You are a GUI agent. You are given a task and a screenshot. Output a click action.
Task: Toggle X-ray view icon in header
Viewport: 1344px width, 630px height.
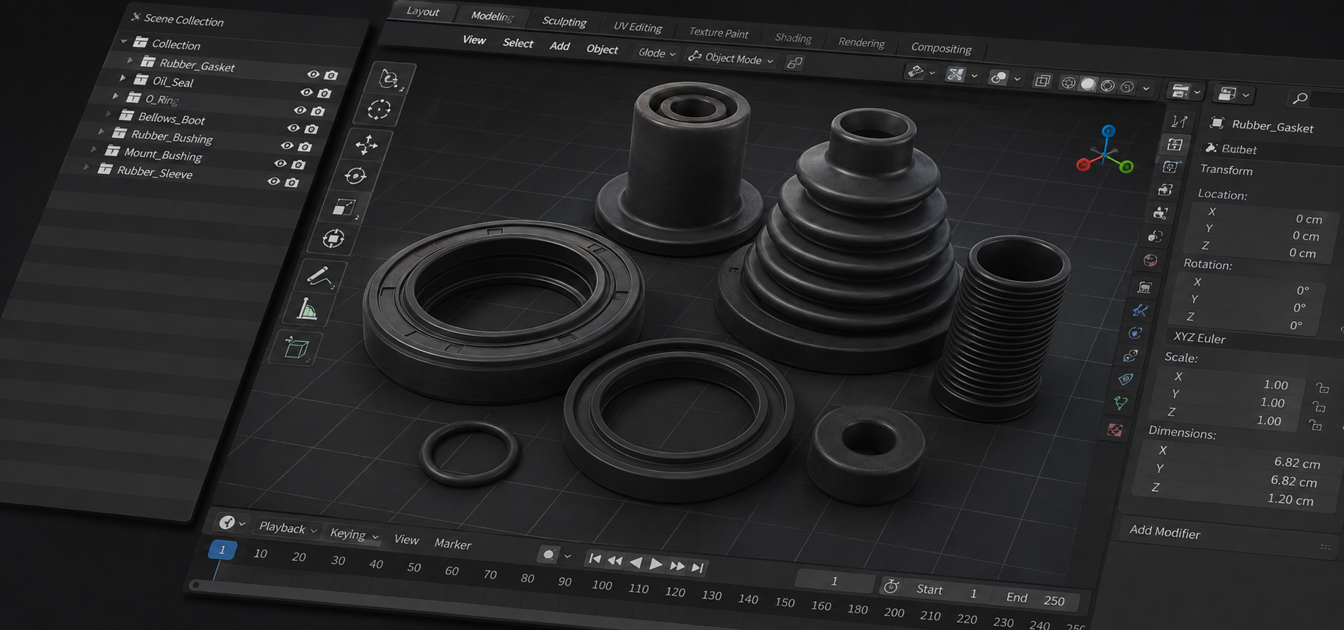[x=1042, y=81]
